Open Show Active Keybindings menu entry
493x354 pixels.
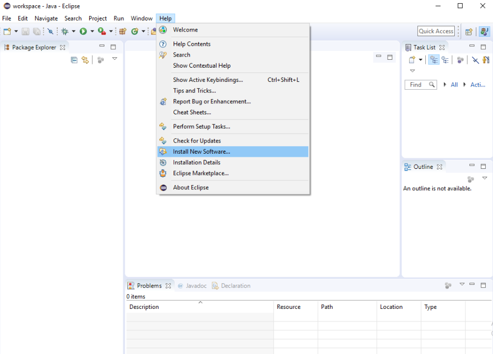(233, 80)
